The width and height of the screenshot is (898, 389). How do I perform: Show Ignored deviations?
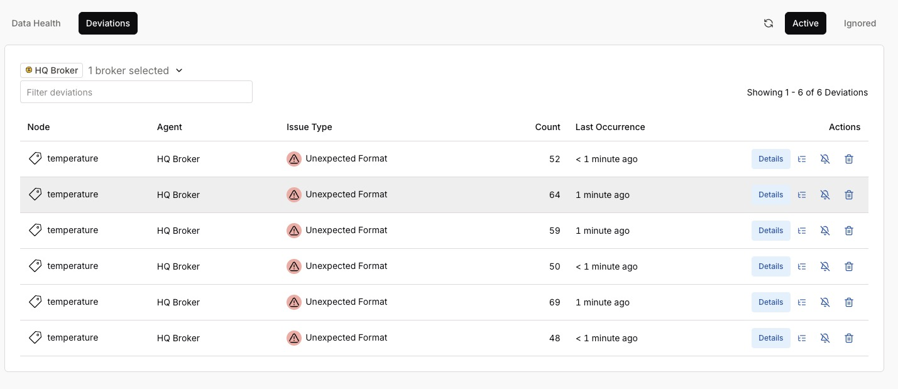point(860,23)
